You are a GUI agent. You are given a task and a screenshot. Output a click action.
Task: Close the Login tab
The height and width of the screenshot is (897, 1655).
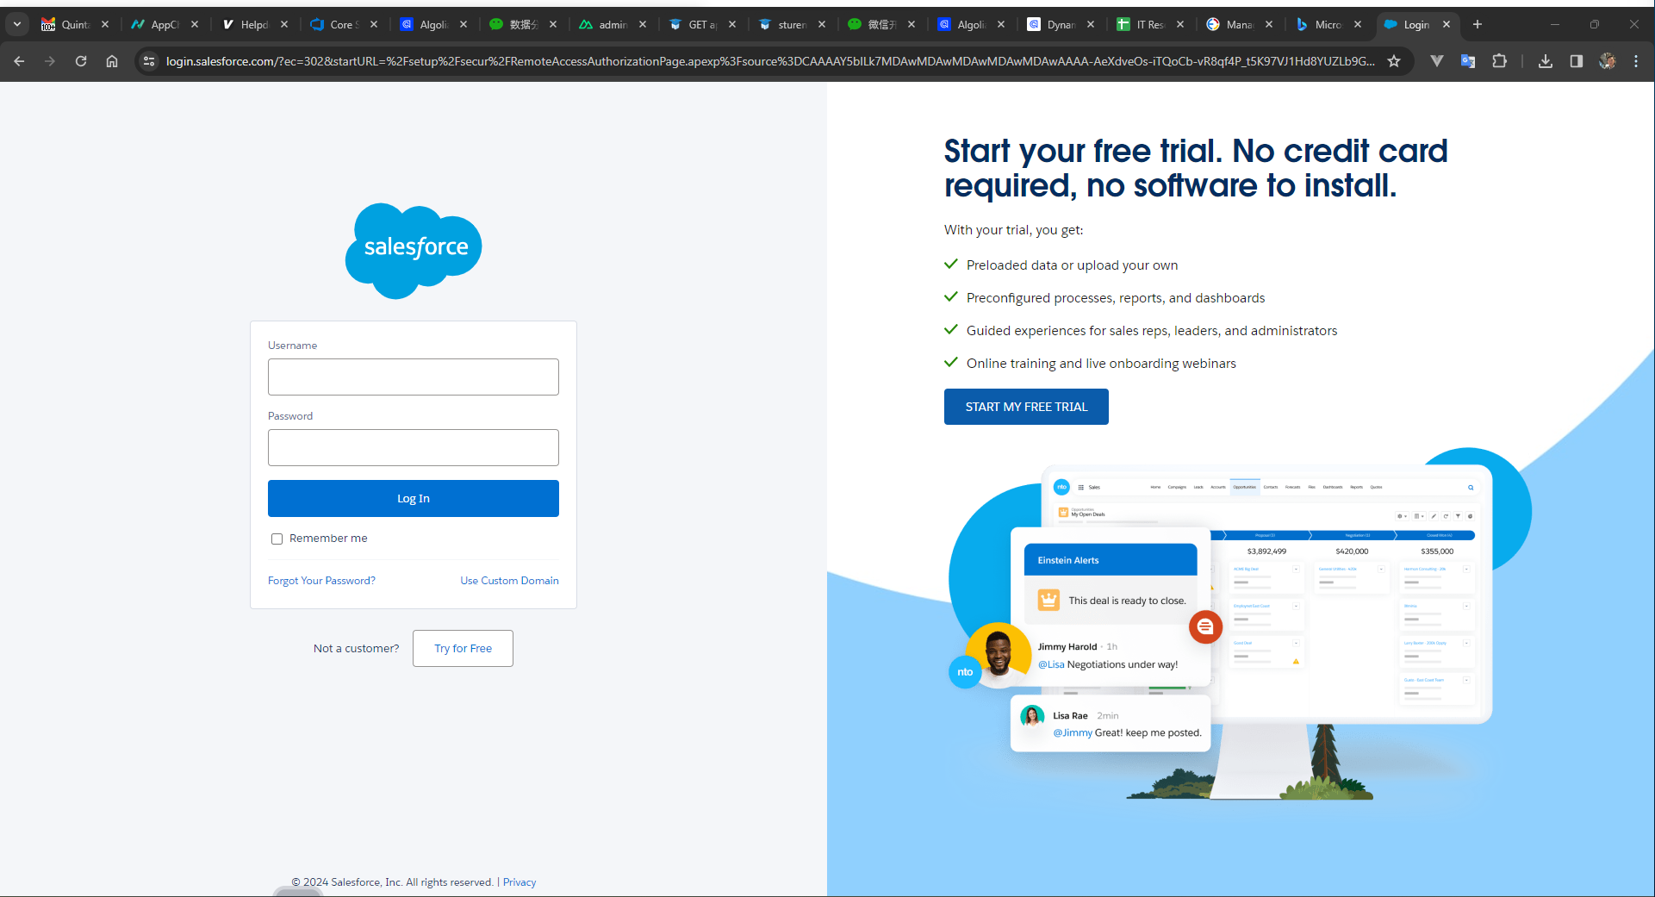pyautogui.click(x=1447, y=24)
